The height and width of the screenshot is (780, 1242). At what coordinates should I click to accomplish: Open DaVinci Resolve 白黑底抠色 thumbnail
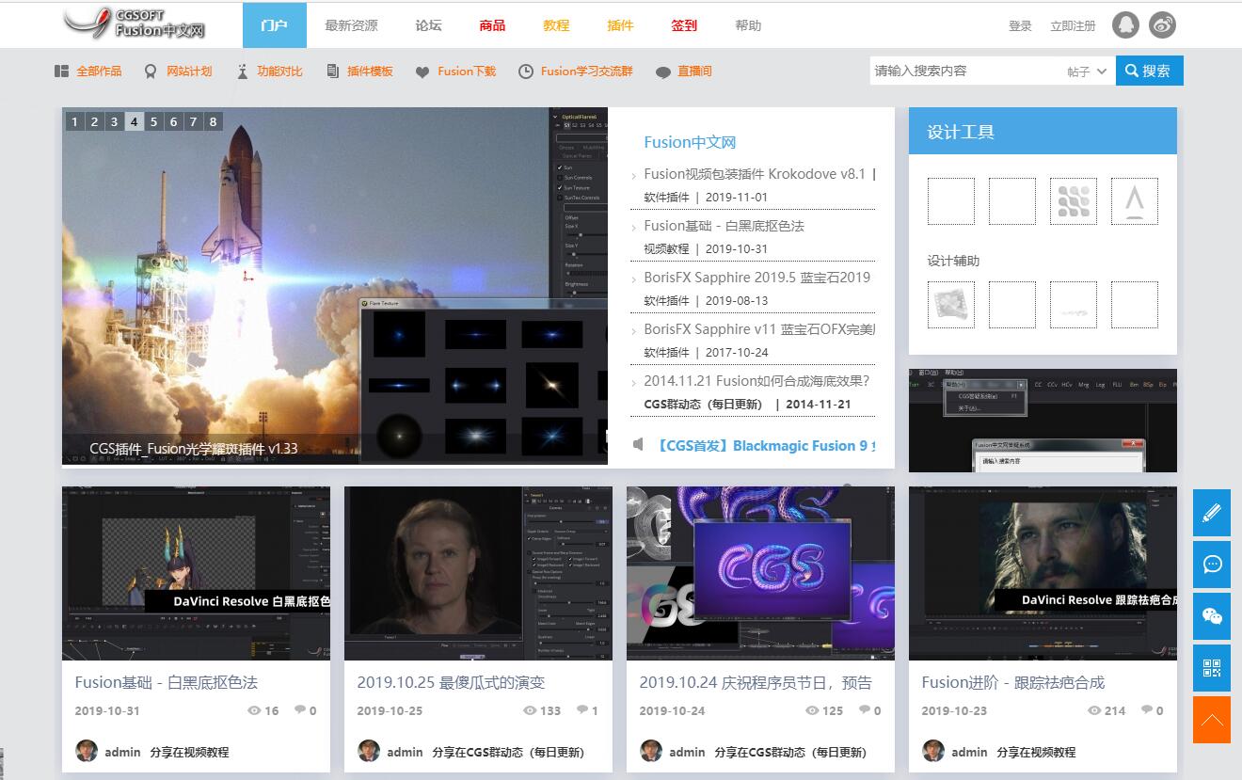tap(196, 573)
